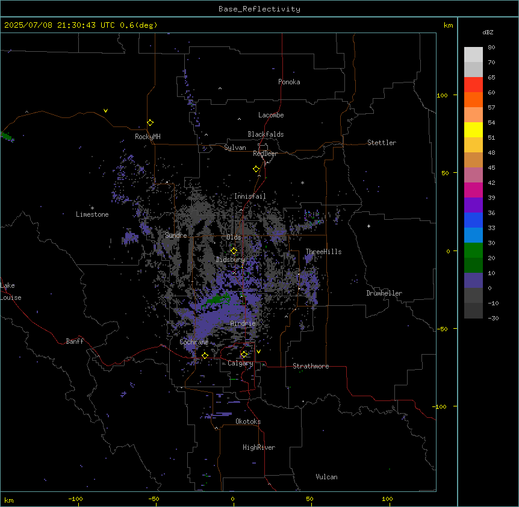The image size is (519, 507).
Task: Click the white asterisk marker east of Innisfail
Action: [302, 182]
